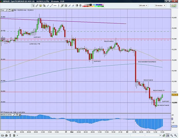Pick the purple color swatch
This screenshot has width=180, height=138.
101,5
